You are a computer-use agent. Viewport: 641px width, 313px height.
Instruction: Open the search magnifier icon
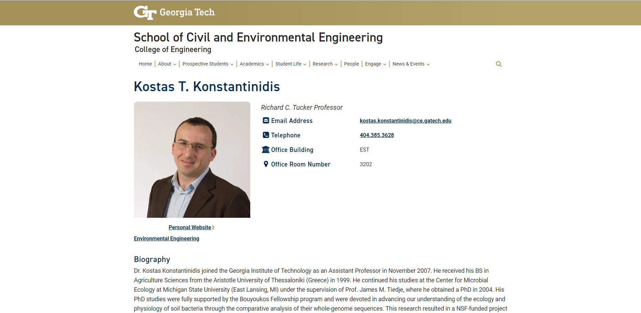(498, 64)
